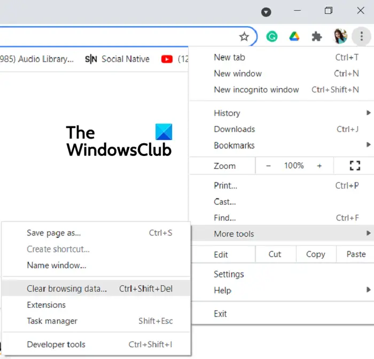Open the Extensions puzzle piece icon

[316, 36]
